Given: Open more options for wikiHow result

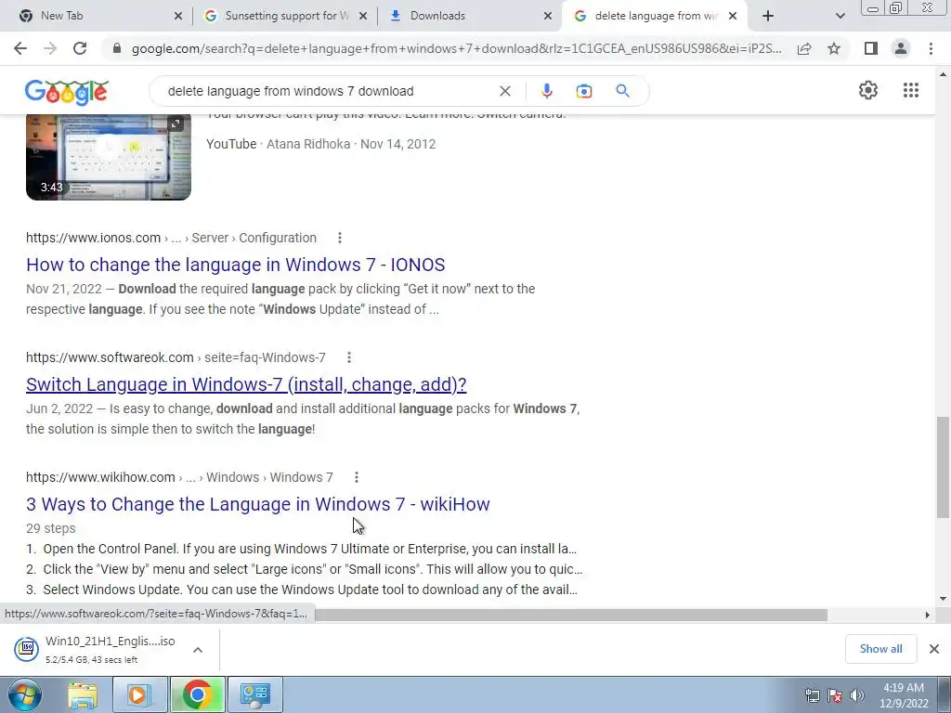Looking at the screenshot, I should pos(357,478).
